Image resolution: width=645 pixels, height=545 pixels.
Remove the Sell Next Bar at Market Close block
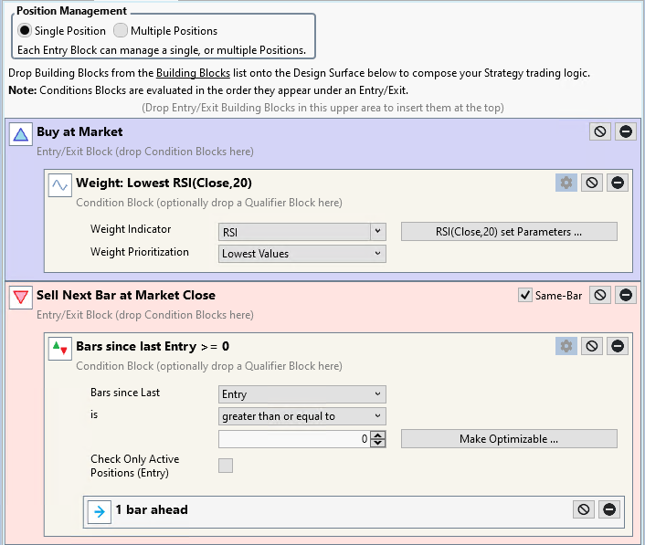coord(625,295)
